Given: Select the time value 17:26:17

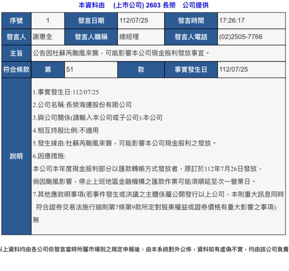Looking at the screenshot, I should 232,20.
